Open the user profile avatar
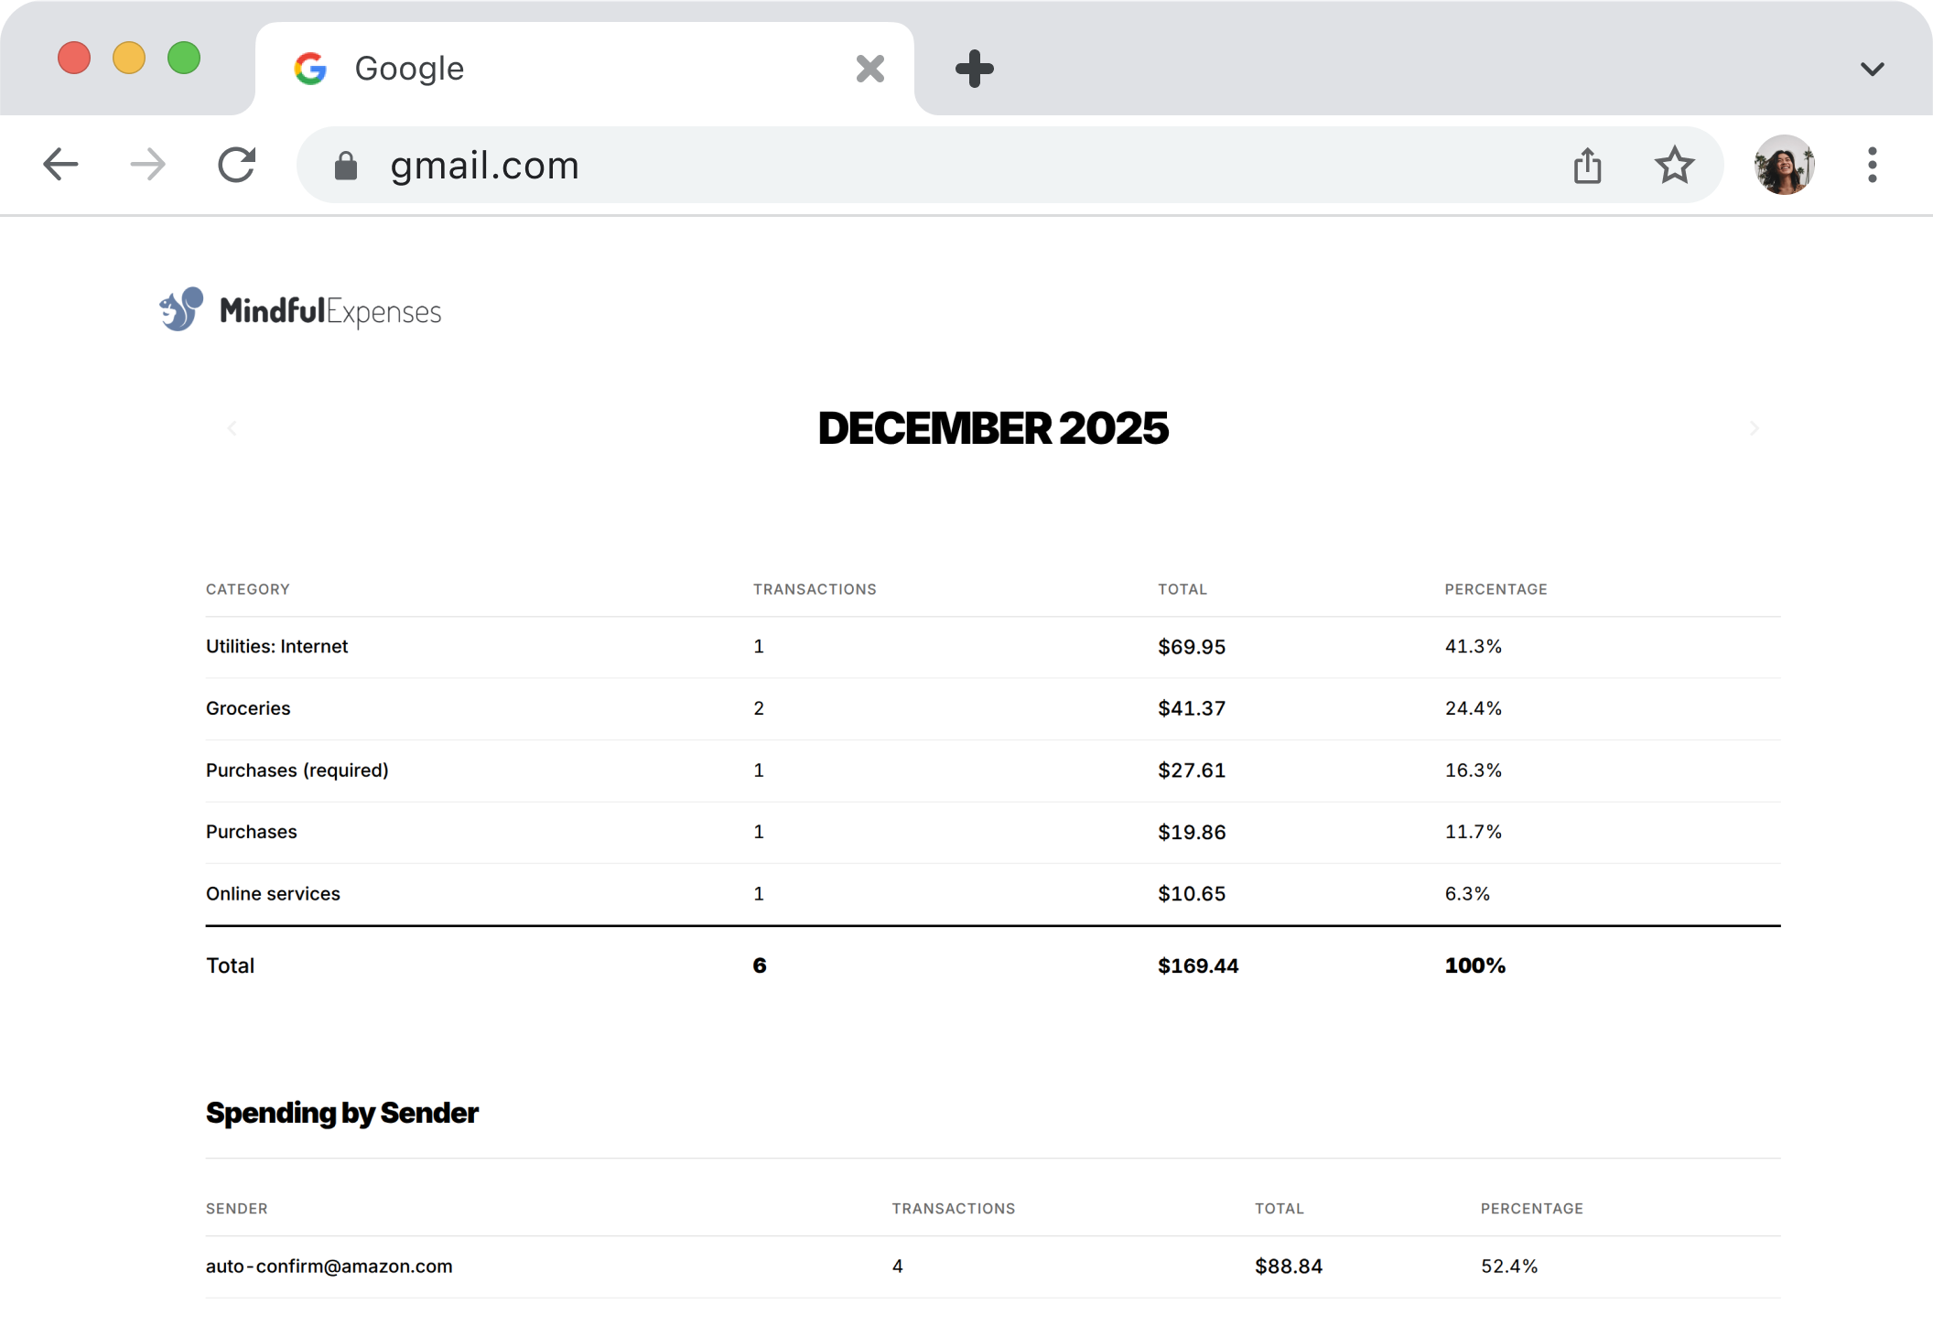The width and height of the screenshot is (1933, 1326). (1784, 166)
